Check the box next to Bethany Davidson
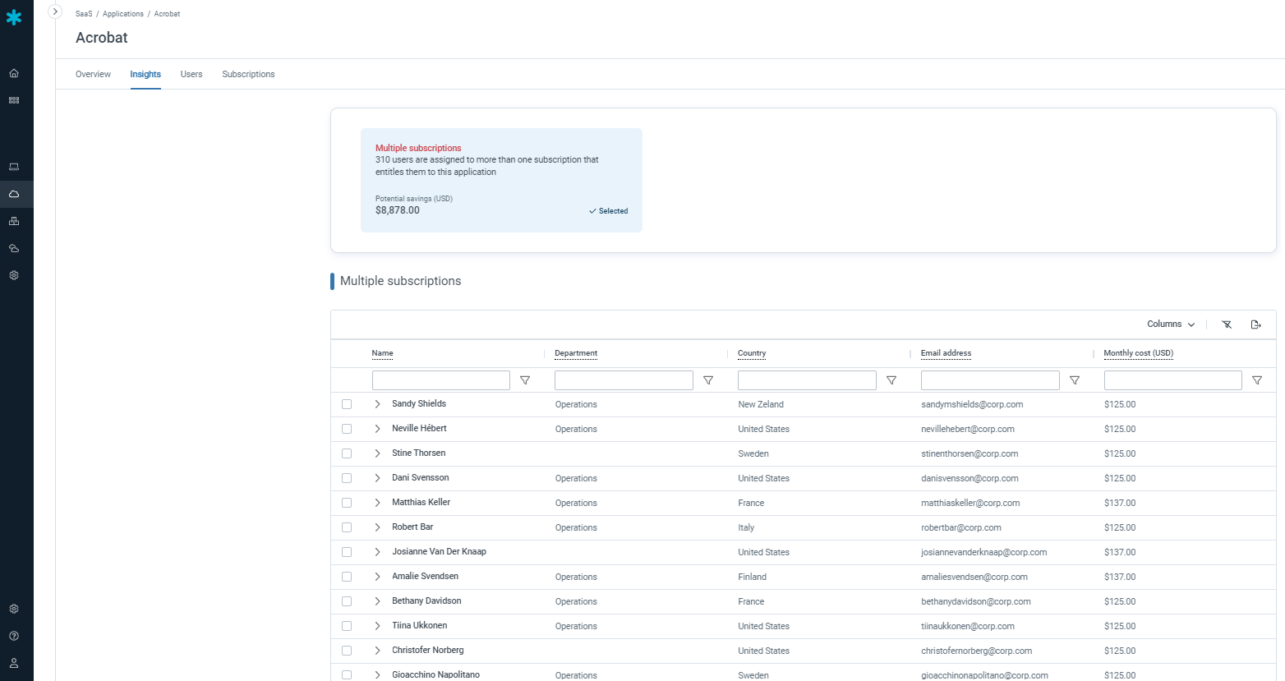 tap(347, 601)
